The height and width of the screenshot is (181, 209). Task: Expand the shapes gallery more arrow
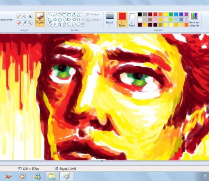point(83,24)
